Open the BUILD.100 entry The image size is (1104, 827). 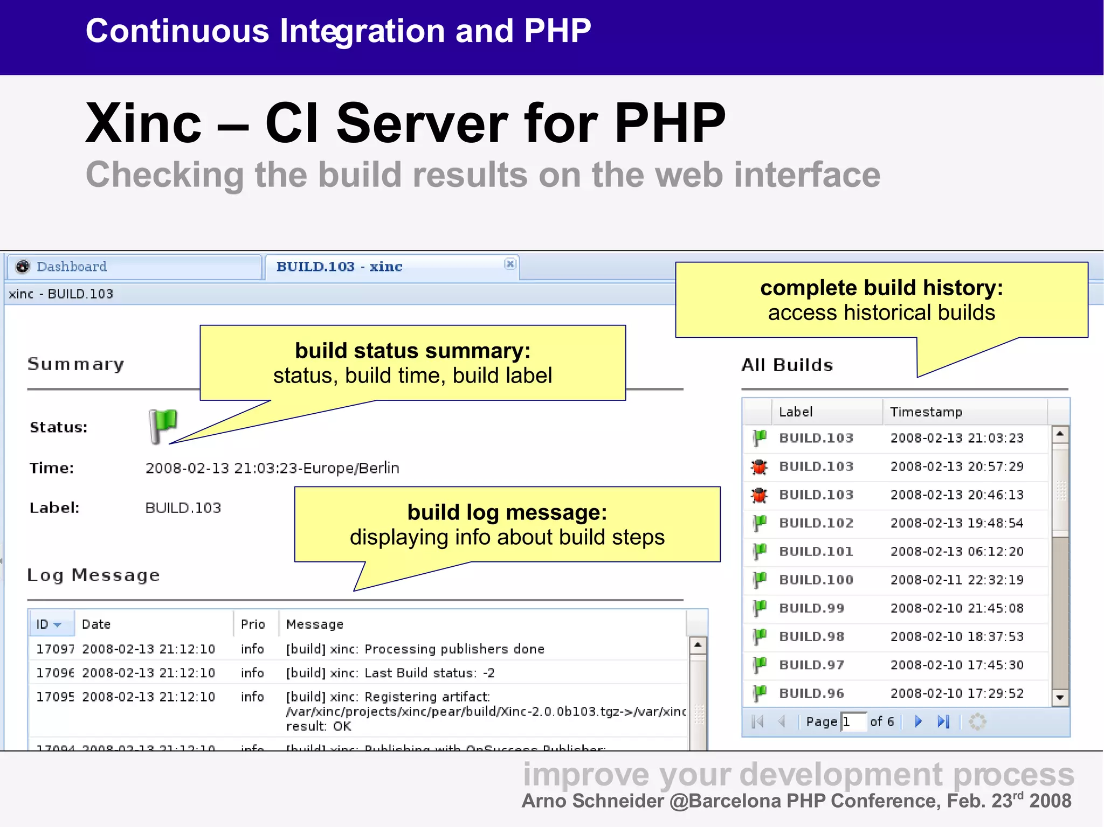pos(816,580)
